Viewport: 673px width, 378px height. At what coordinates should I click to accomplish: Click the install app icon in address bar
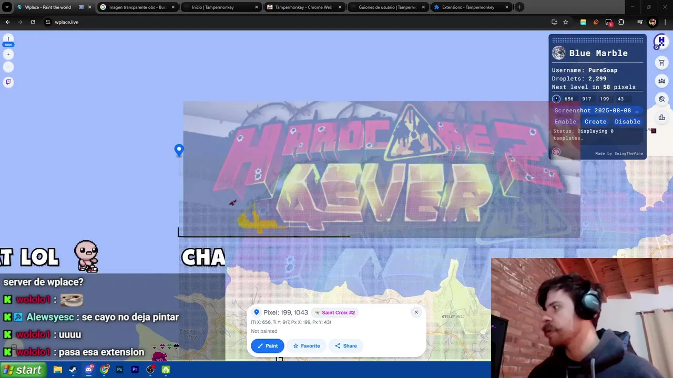(554, 22)
